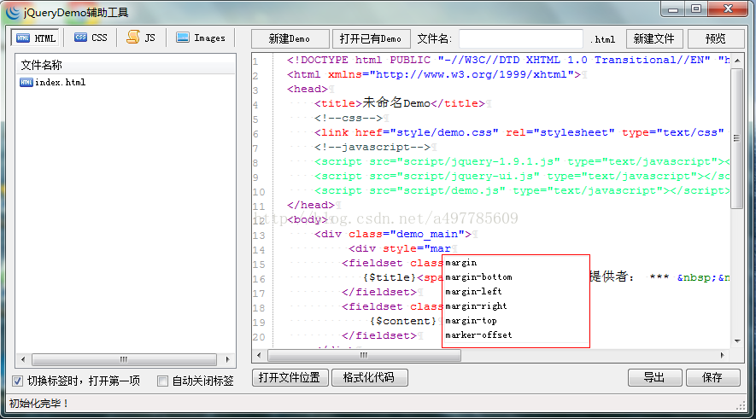Maximize the jQueryDemo window
This screenshot has height=419, width=756.
696,9
